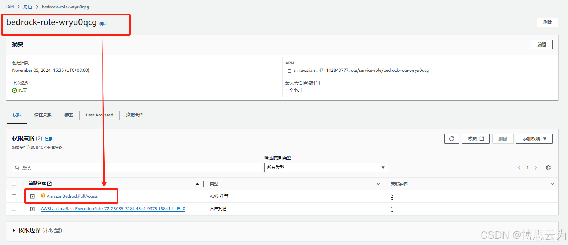The image size is (568, 245).
Task: Switch to the Last Accessed tab
Action: (x=100, y=115)
